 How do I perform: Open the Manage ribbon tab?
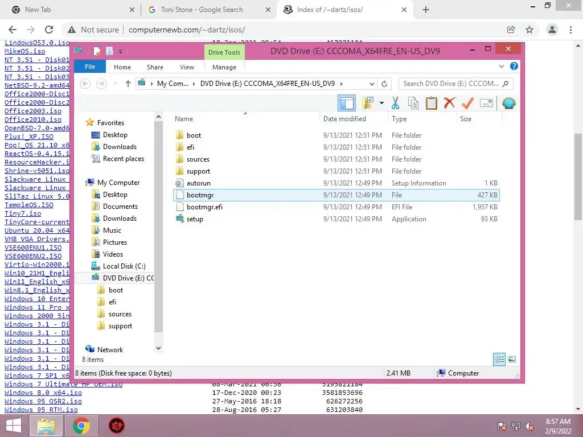[x=224, y=67]
